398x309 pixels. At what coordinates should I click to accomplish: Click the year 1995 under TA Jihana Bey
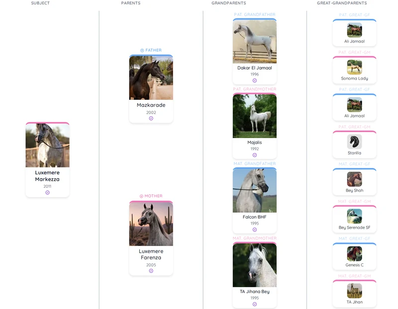tap(255, 298)
